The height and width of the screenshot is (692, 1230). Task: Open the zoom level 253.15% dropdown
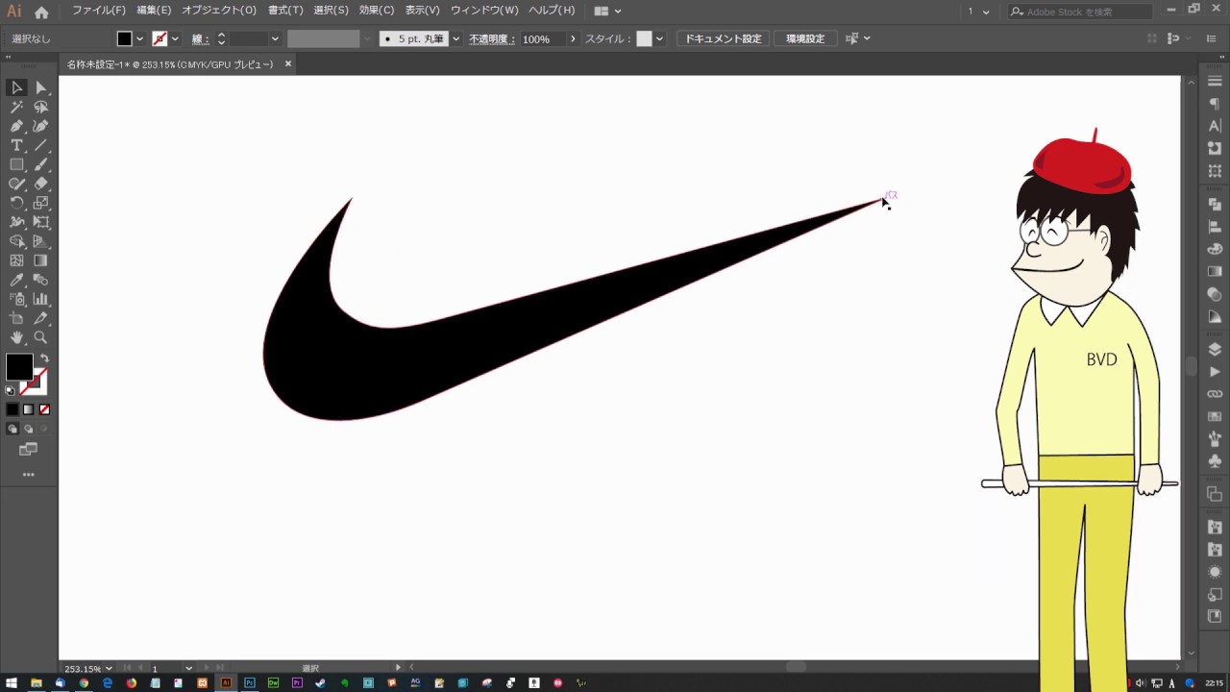[x=109, y=668]
